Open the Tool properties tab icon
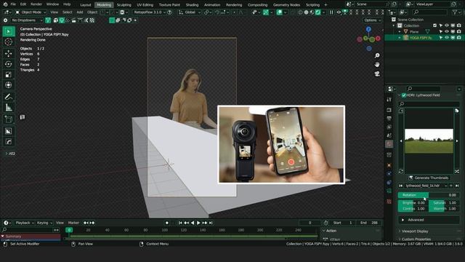This screenshot has width=465, height=262. [389, 100]
